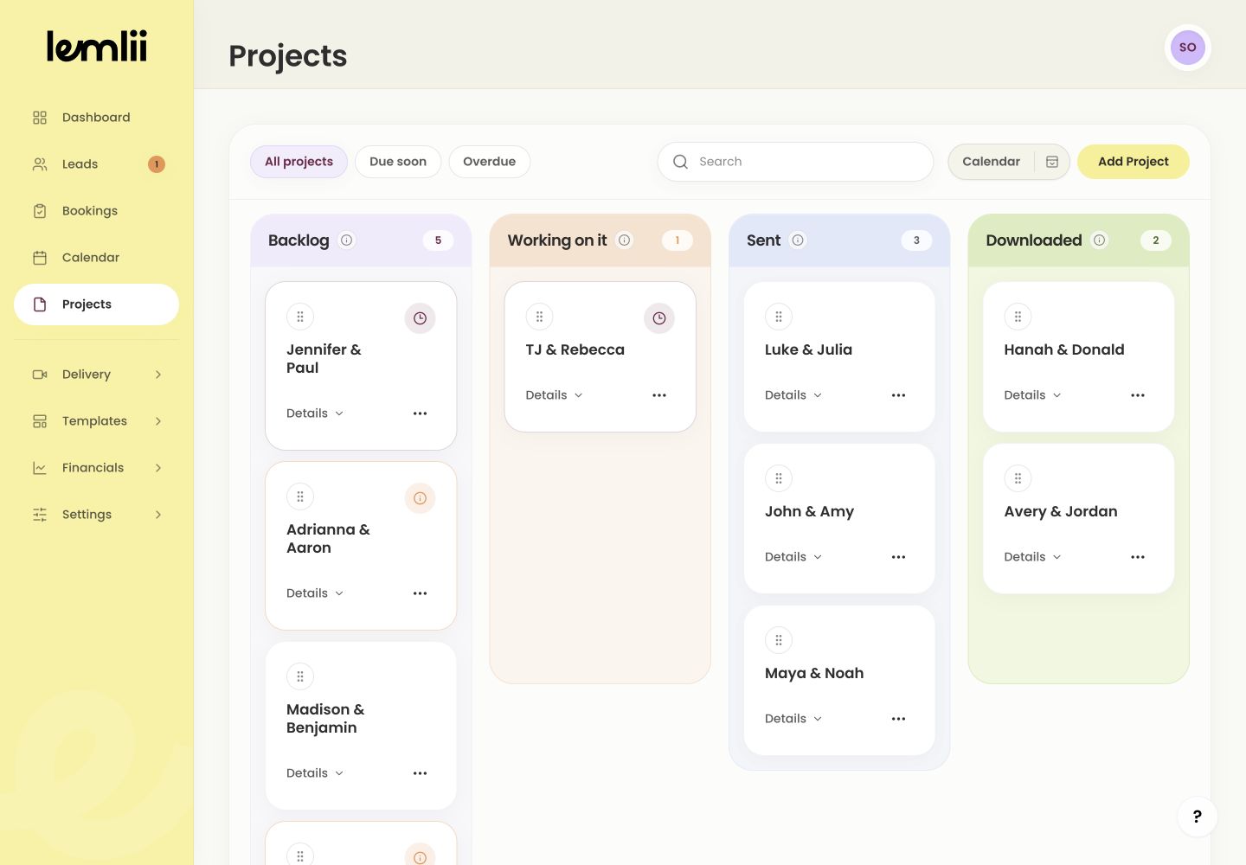This screenshot has width=1246, height=865.
Task: Go to Bookings in the sidebar
Action: (x=97, y=211)
